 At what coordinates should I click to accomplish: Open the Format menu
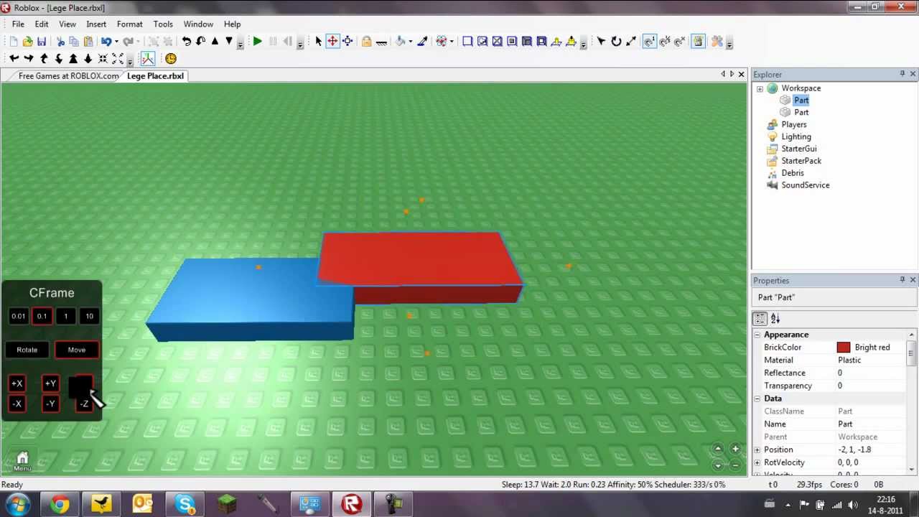pos(130,24)
